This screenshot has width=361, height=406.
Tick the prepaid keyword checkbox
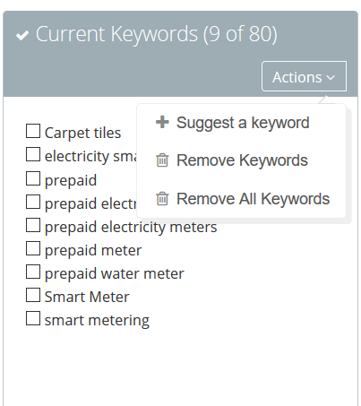[33, 178]
